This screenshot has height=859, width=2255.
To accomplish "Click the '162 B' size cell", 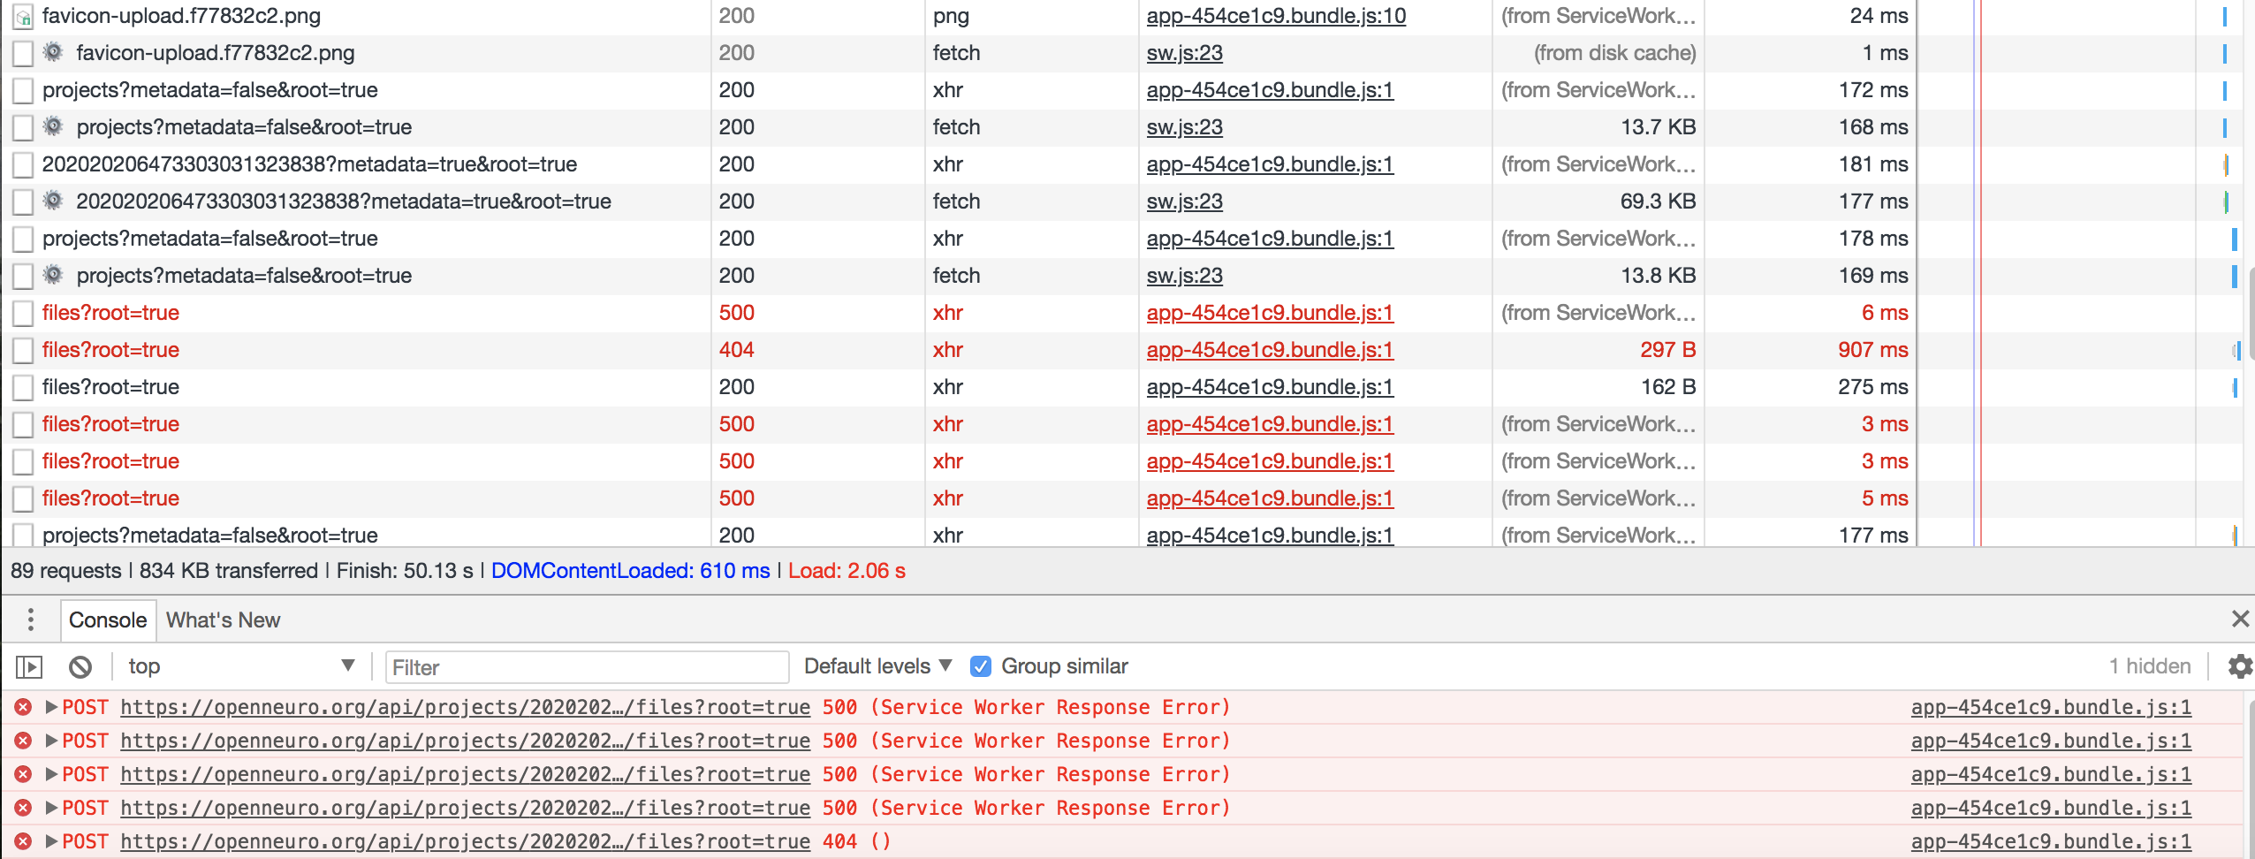I will (x=1667, y=387).
